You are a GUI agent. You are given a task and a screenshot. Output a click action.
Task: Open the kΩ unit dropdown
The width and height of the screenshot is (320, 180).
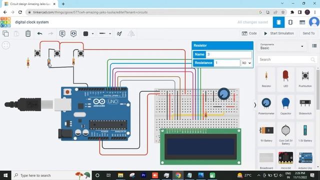(x=246, y=63)
